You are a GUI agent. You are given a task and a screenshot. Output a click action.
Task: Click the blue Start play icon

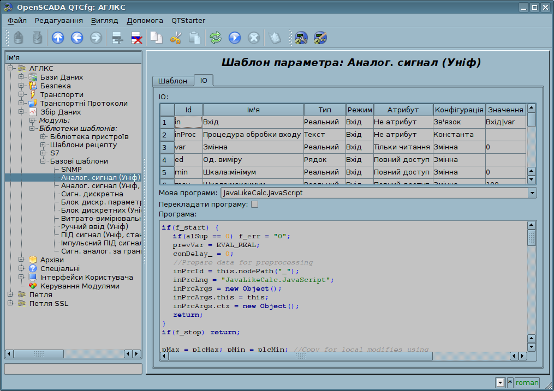coord(235,38)
